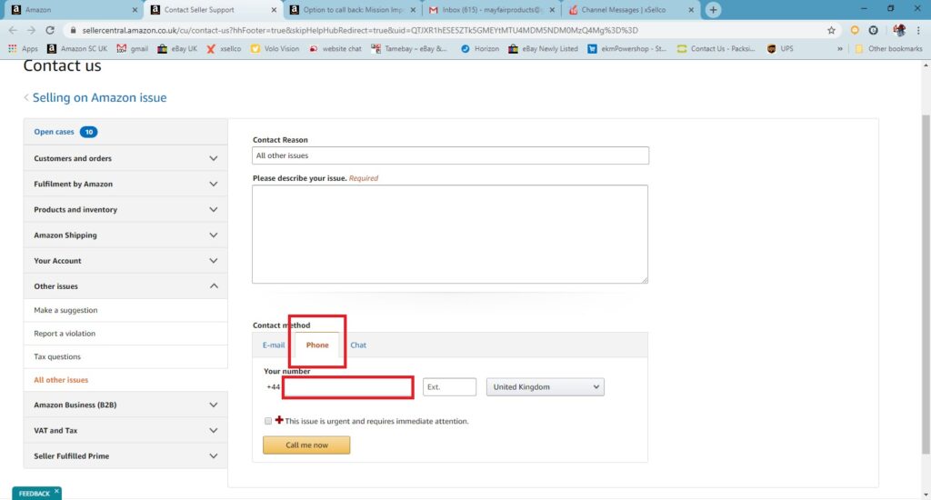
Task: Open the UPS bookmark
Action: (779, 49)
